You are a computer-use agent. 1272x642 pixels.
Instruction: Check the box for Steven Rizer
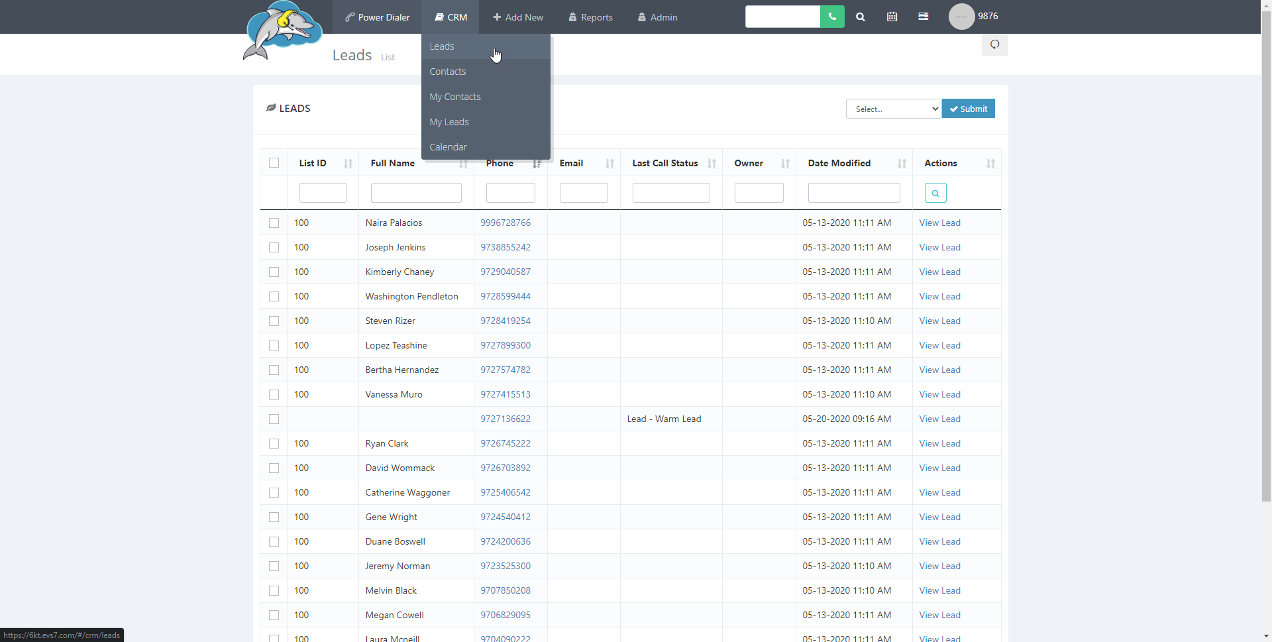point(274,321)
